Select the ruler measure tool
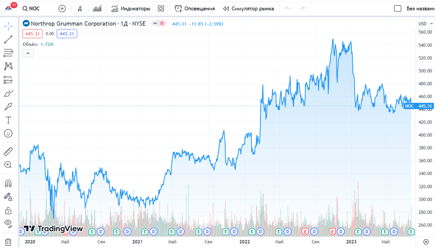Image resolution: width=435 pixels, height=247 pixels. (x=8, y=152)
